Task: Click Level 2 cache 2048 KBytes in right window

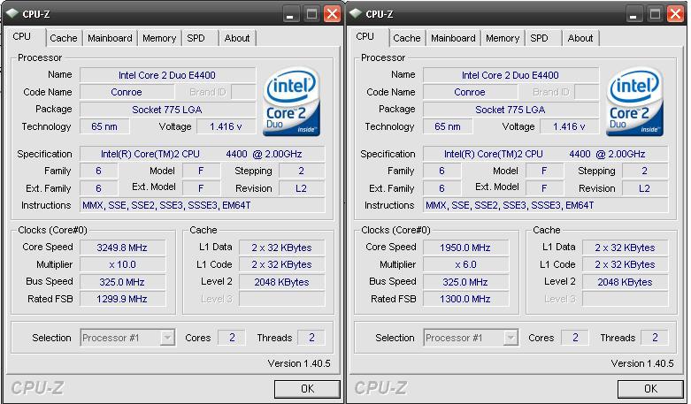Action: click(x=626, y=282)
